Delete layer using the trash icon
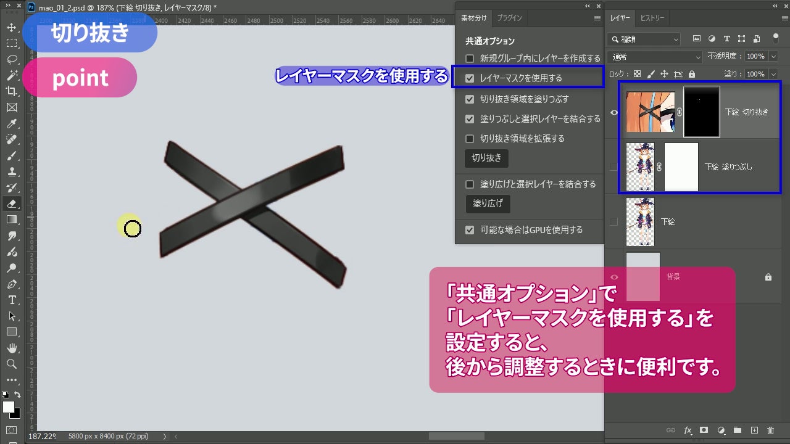Image resolution: width=790 pixels, height=444 pixels. pyautogui.click(x=770, y=430)
